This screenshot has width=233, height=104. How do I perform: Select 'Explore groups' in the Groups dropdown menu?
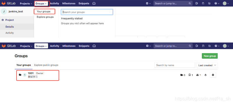pos(45,17)
